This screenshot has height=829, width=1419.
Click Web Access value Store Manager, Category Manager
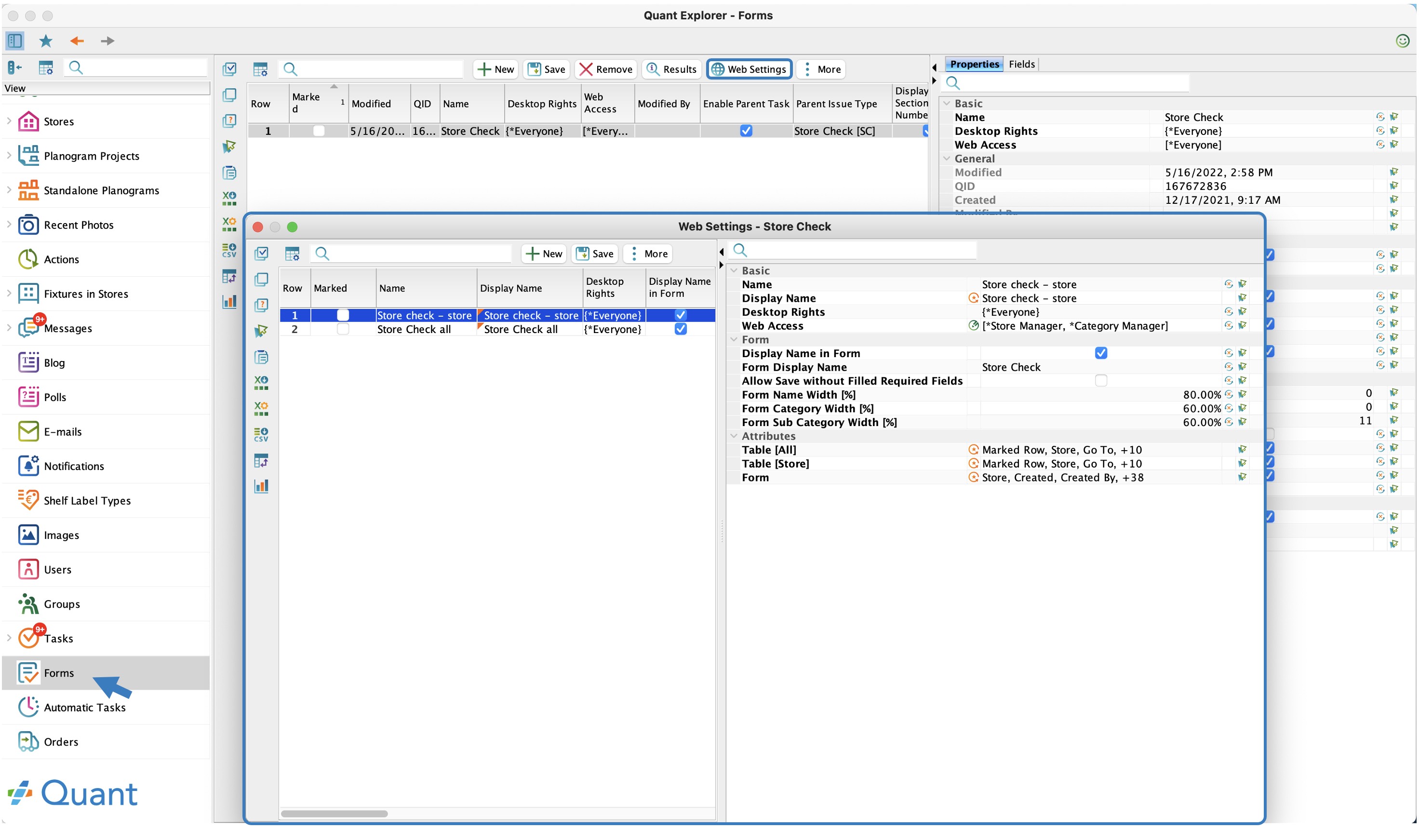(1074, 325)
